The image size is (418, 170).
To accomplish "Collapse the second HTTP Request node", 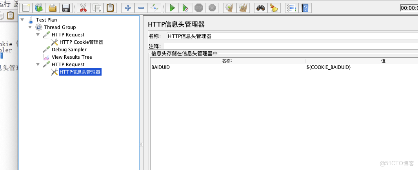I will (x=38, y=65).
